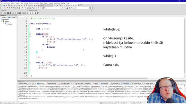Build and run the project
This screenshot has width=186, height=104.
tap(34, 5)
